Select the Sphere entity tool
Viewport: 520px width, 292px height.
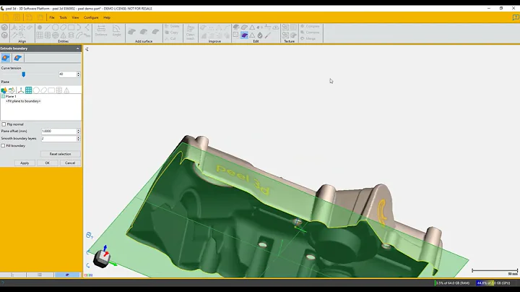[x=56, y=35]
